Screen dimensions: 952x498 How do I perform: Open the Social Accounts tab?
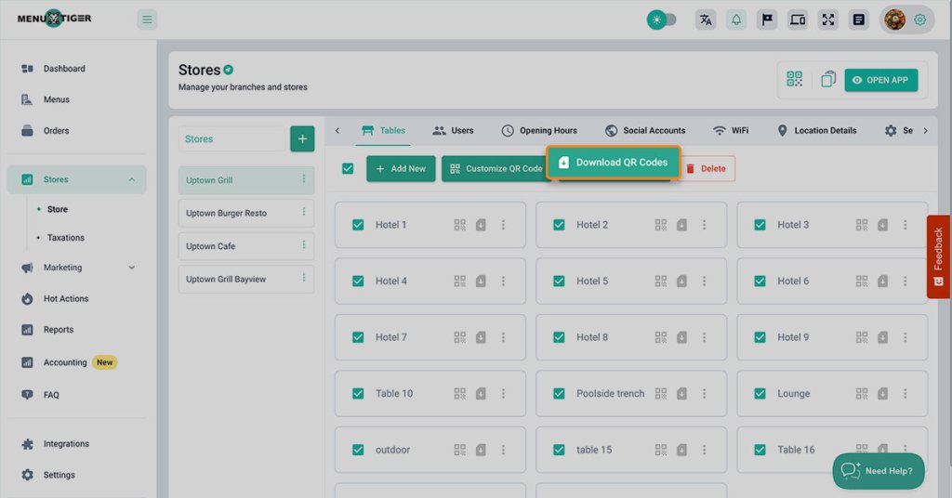click(645, 131)
